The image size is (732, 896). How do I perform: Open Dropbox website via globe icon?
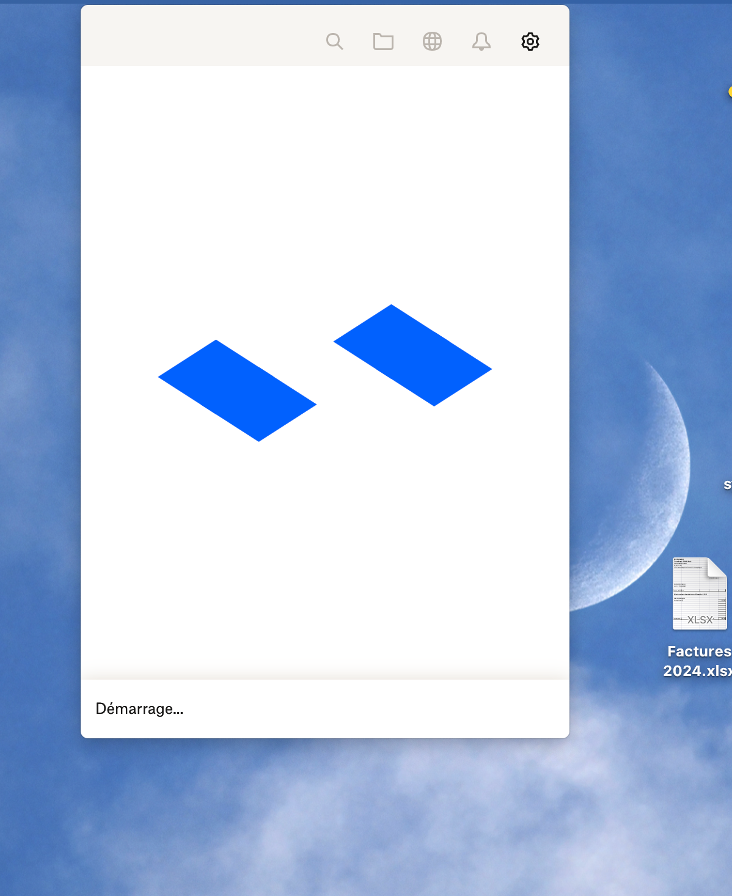pyautogui.click(x=432, y=42)
